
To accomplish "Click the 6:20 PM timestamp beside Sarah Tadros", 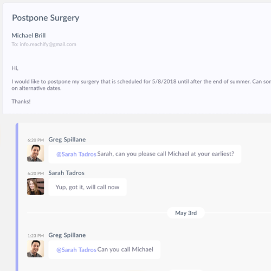I will 36,173.
